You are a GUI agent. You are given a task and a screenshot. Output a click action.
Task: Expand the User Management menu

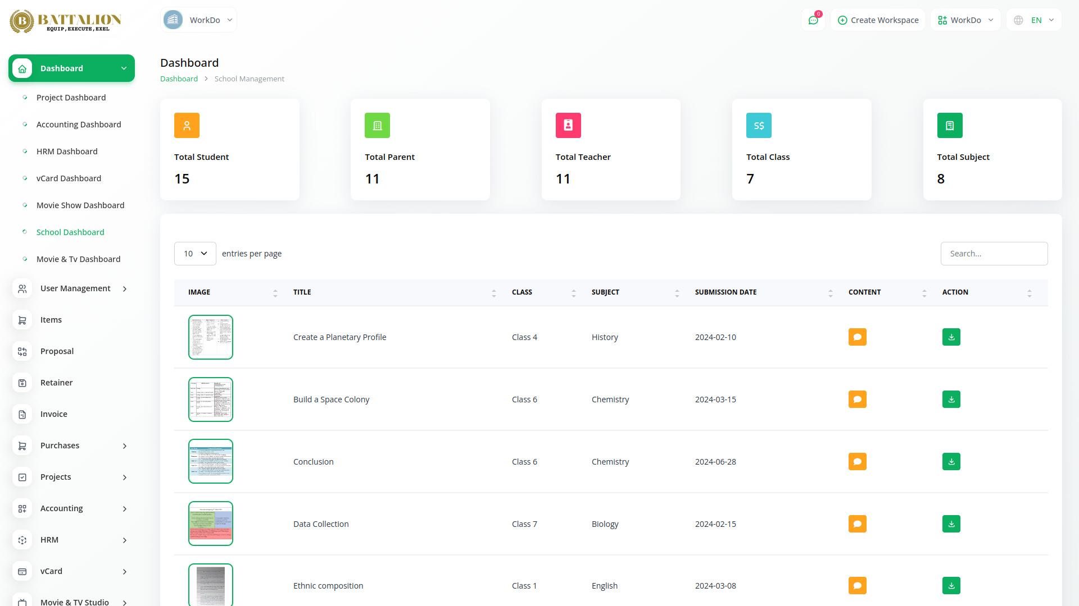[75, 288]
